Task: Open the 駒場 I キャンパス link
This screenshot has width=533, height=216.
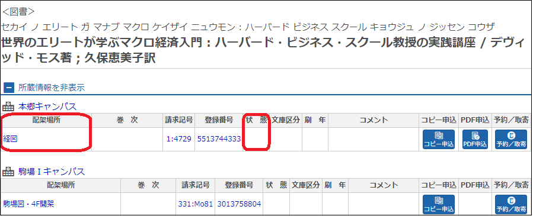Action: 52,172
